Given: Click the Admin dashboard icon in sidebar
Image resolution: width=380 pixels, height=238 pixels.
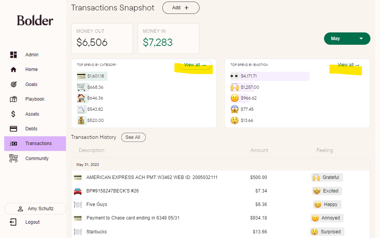Looking at the screenshot, I should [14, 55].
